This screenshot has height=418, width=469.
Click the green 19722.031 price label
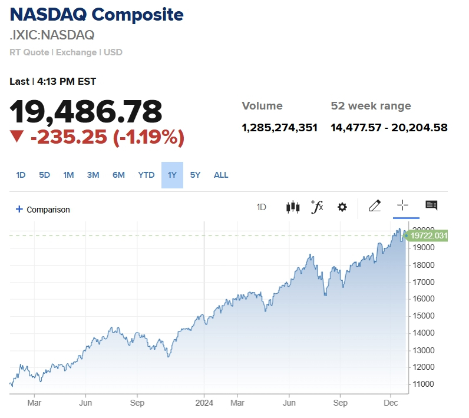coord(428,236)
